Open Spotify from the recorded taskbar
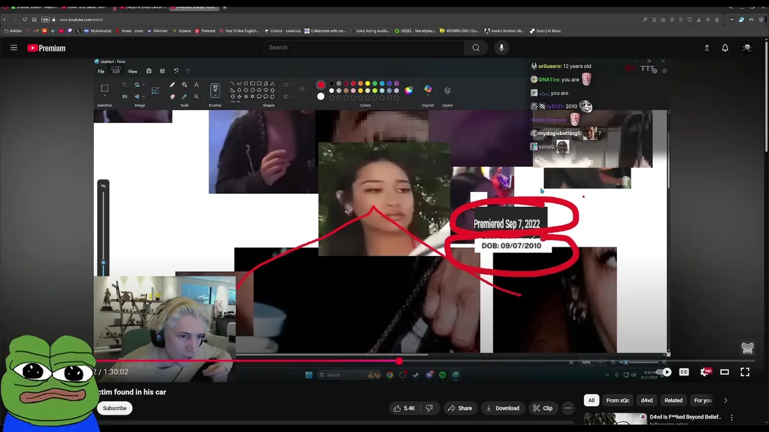 tap(443, 375)
